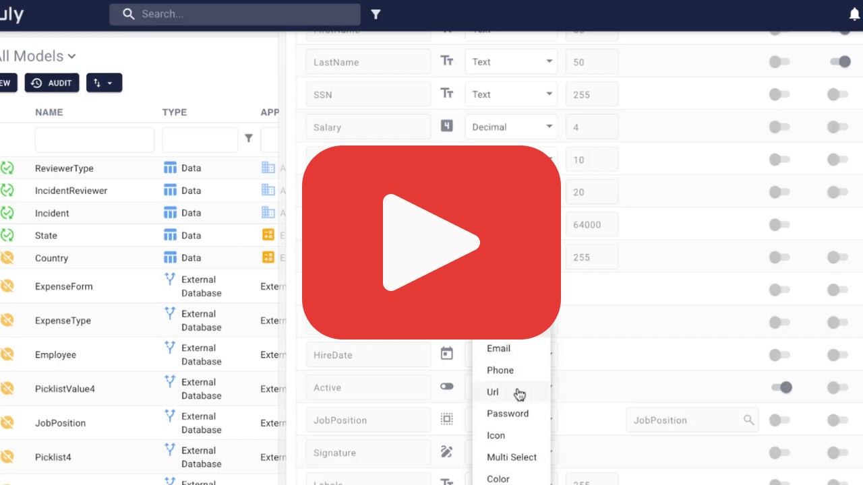Click the text type icon for LastName

[x=447, y=61]
